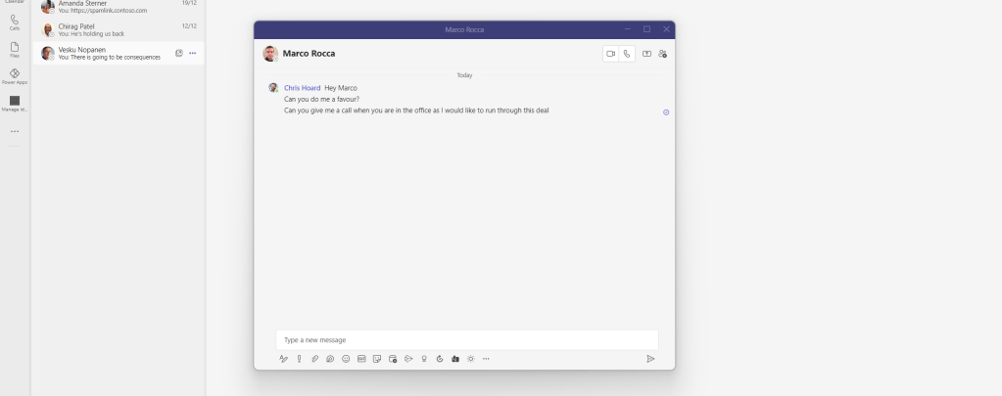Start a video call with Marco Rocca

coord(610,54)
